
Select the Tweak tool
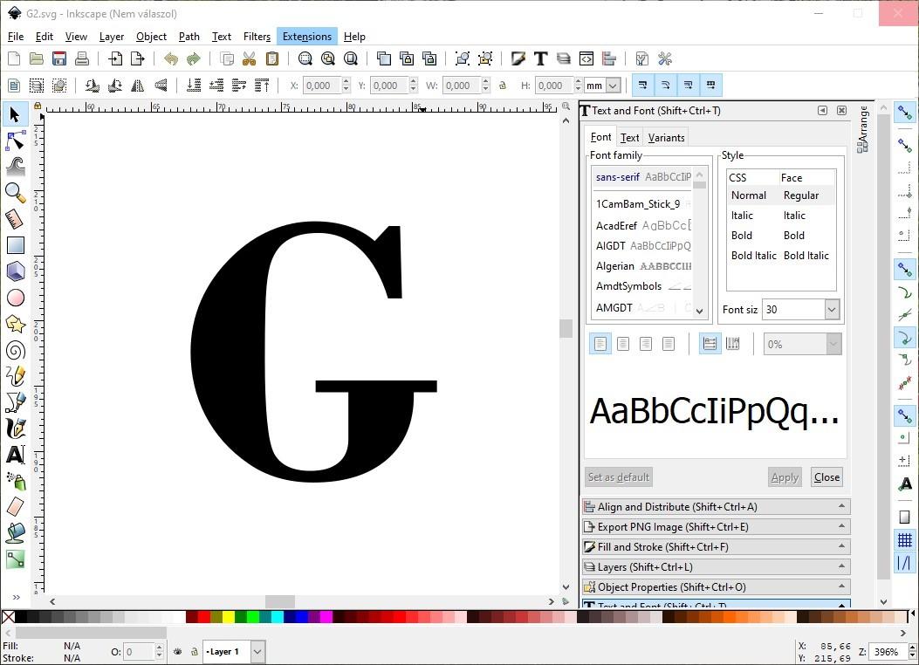(x=14, y=167)
